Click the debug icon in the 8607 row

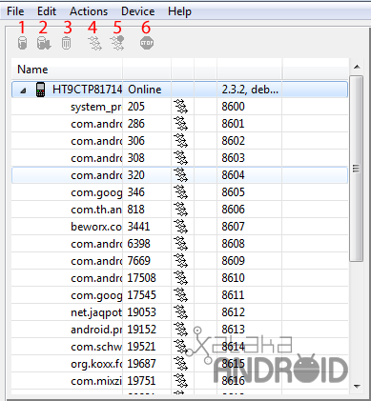click(180, 227)
